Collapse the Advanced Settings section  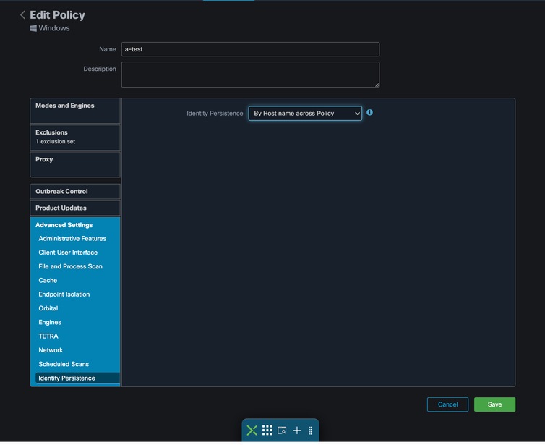64,225
